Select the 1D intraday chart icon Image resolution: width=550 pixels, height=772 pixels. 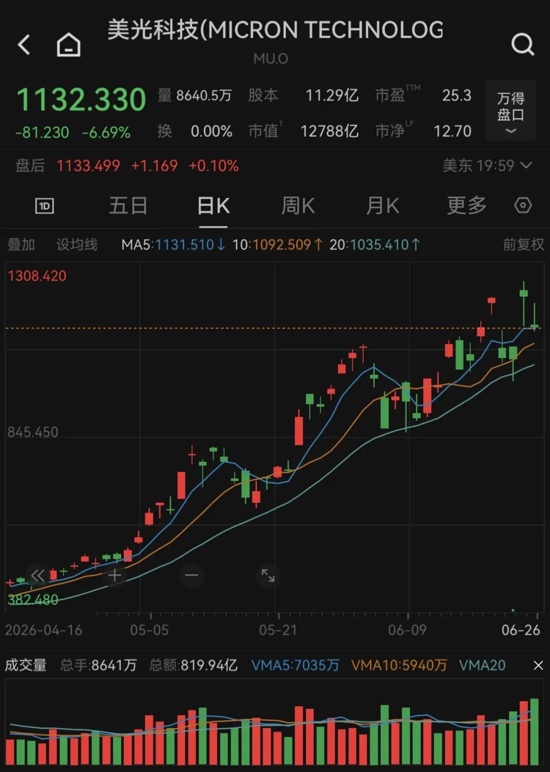point(44,206)
